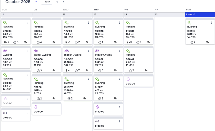Click the bike icon on Wednesday's Indoor Cycling
Viewport: 215px width, 131px height.
[67, 51]
